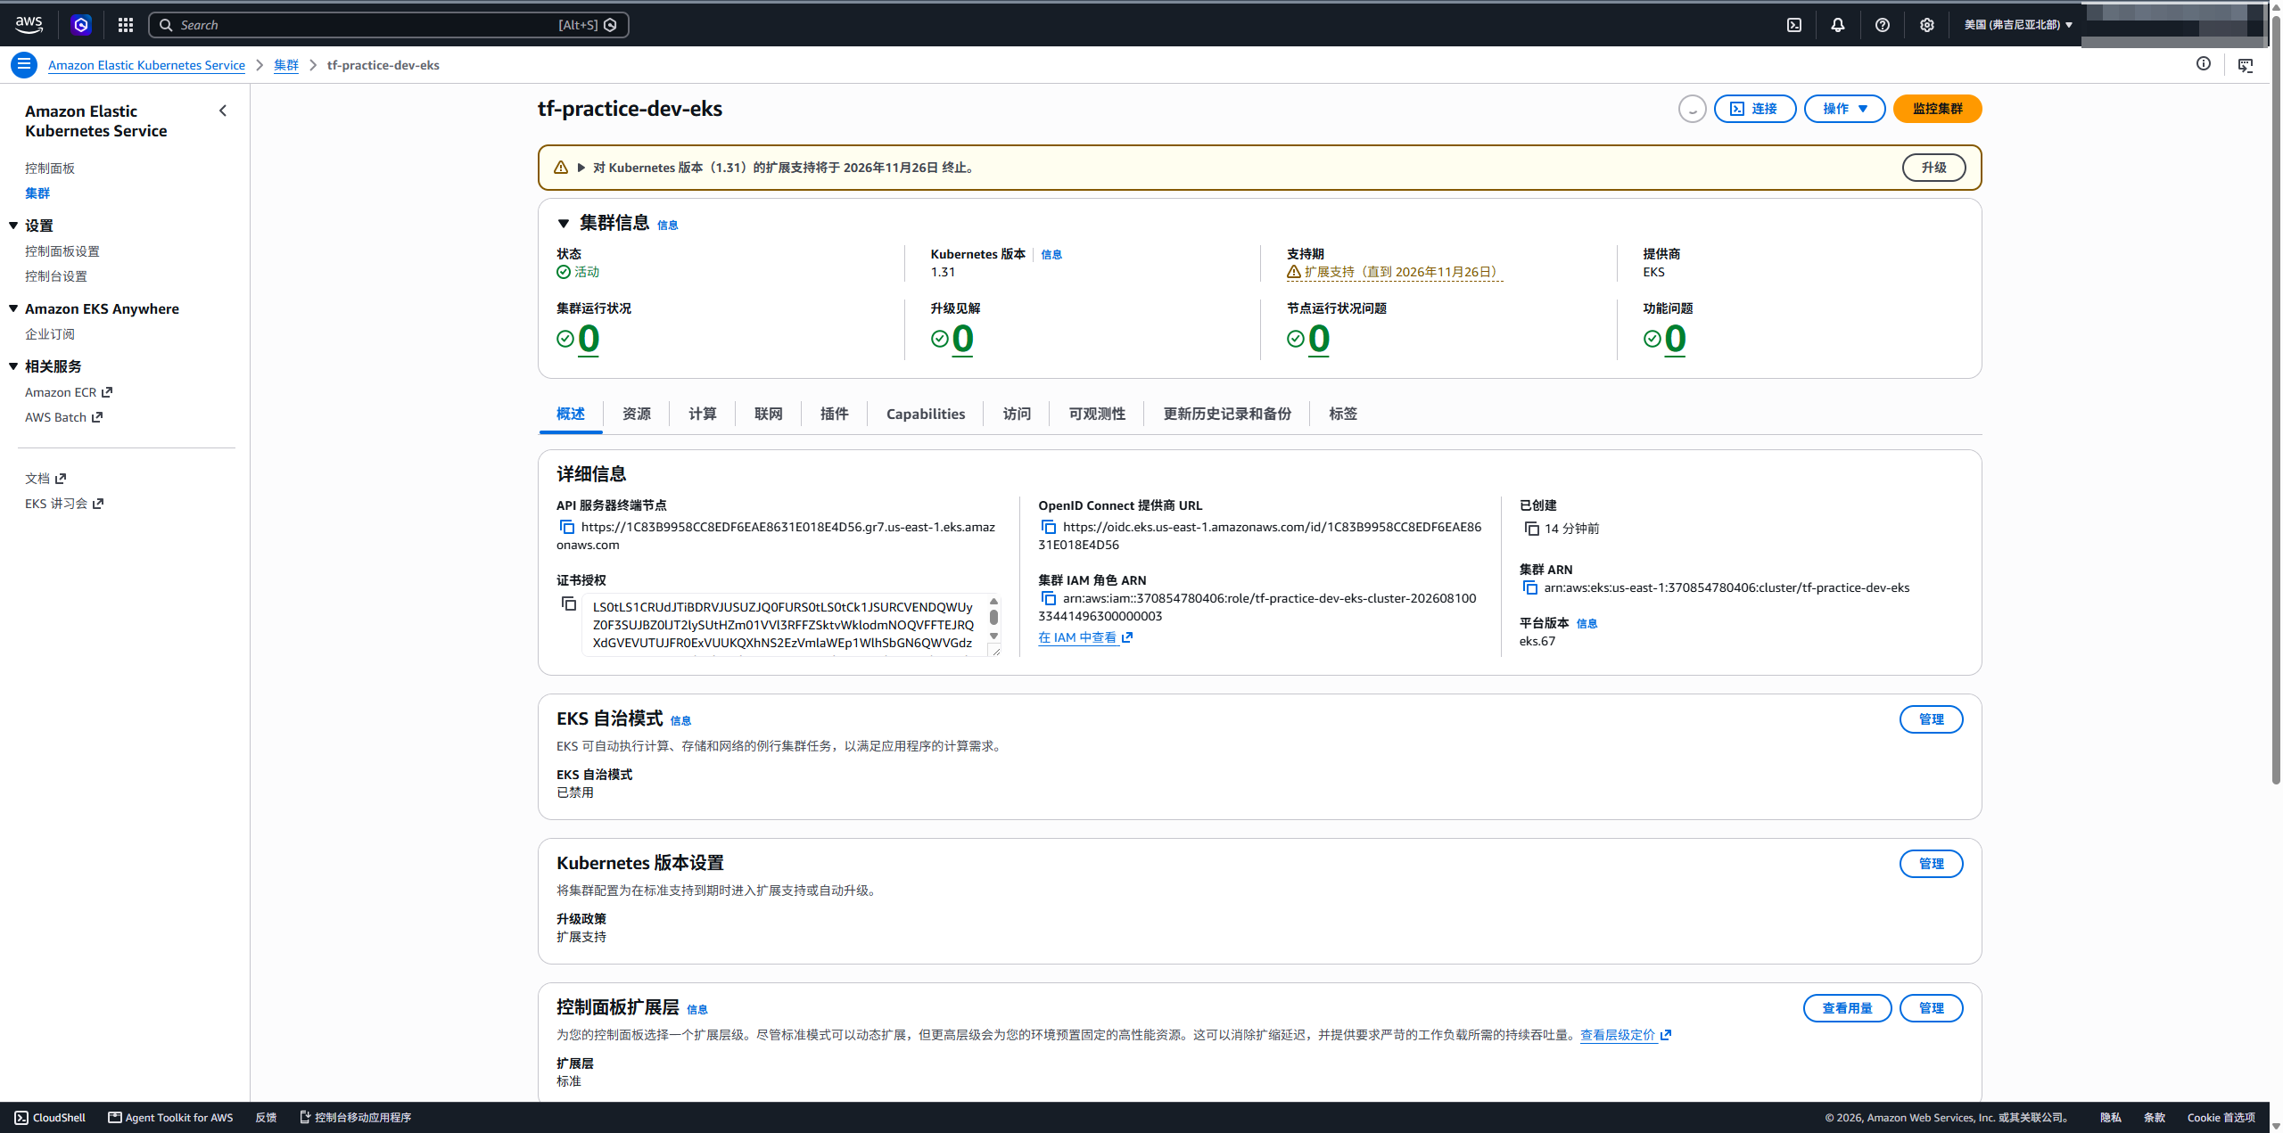This screenshot has width=2283, height=1133.
Task: Open the console mobile app link
Action: 355,1118
